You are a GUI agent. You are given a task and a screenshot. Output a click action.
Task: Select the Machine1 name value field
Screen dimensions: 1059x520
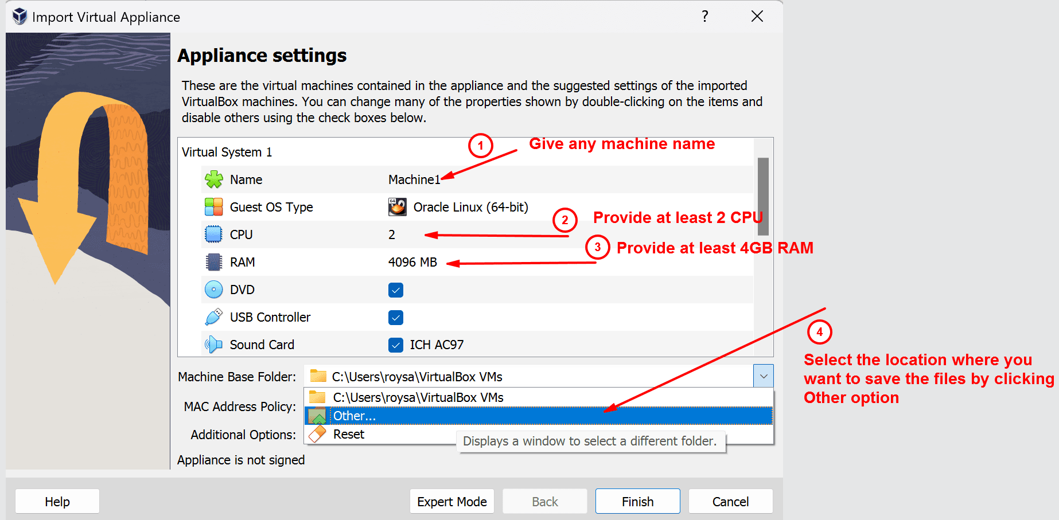click(414, 179)
